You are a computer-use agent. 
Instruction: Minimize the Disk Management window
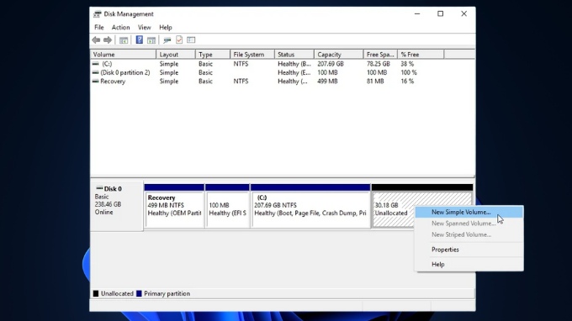(417, 13)
